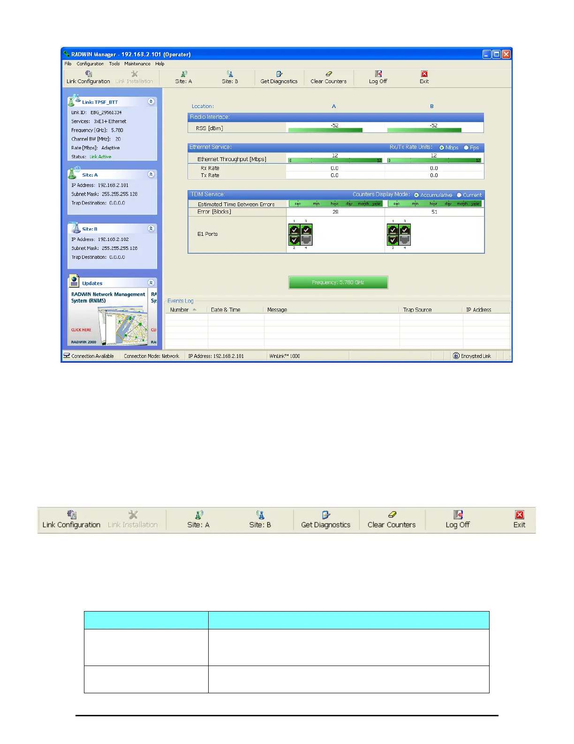
Task: Click antenna icon beside Link: TPSF_BTT panel title
Action: [x=74, y=100]
